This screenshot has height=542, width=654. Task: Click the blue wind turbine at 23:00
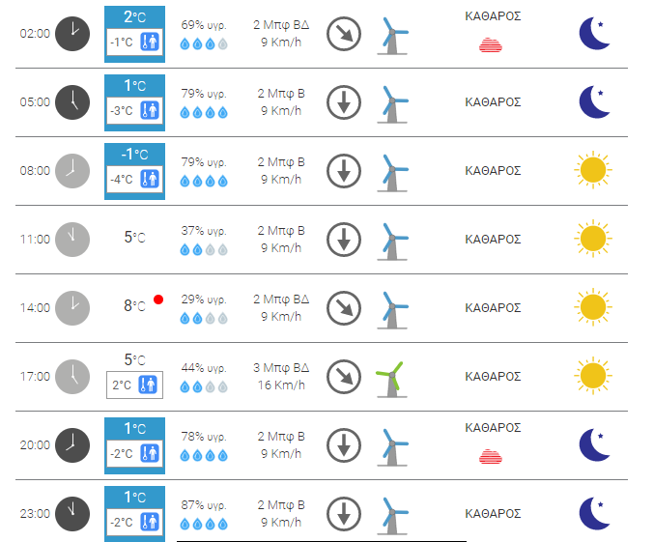391,516
